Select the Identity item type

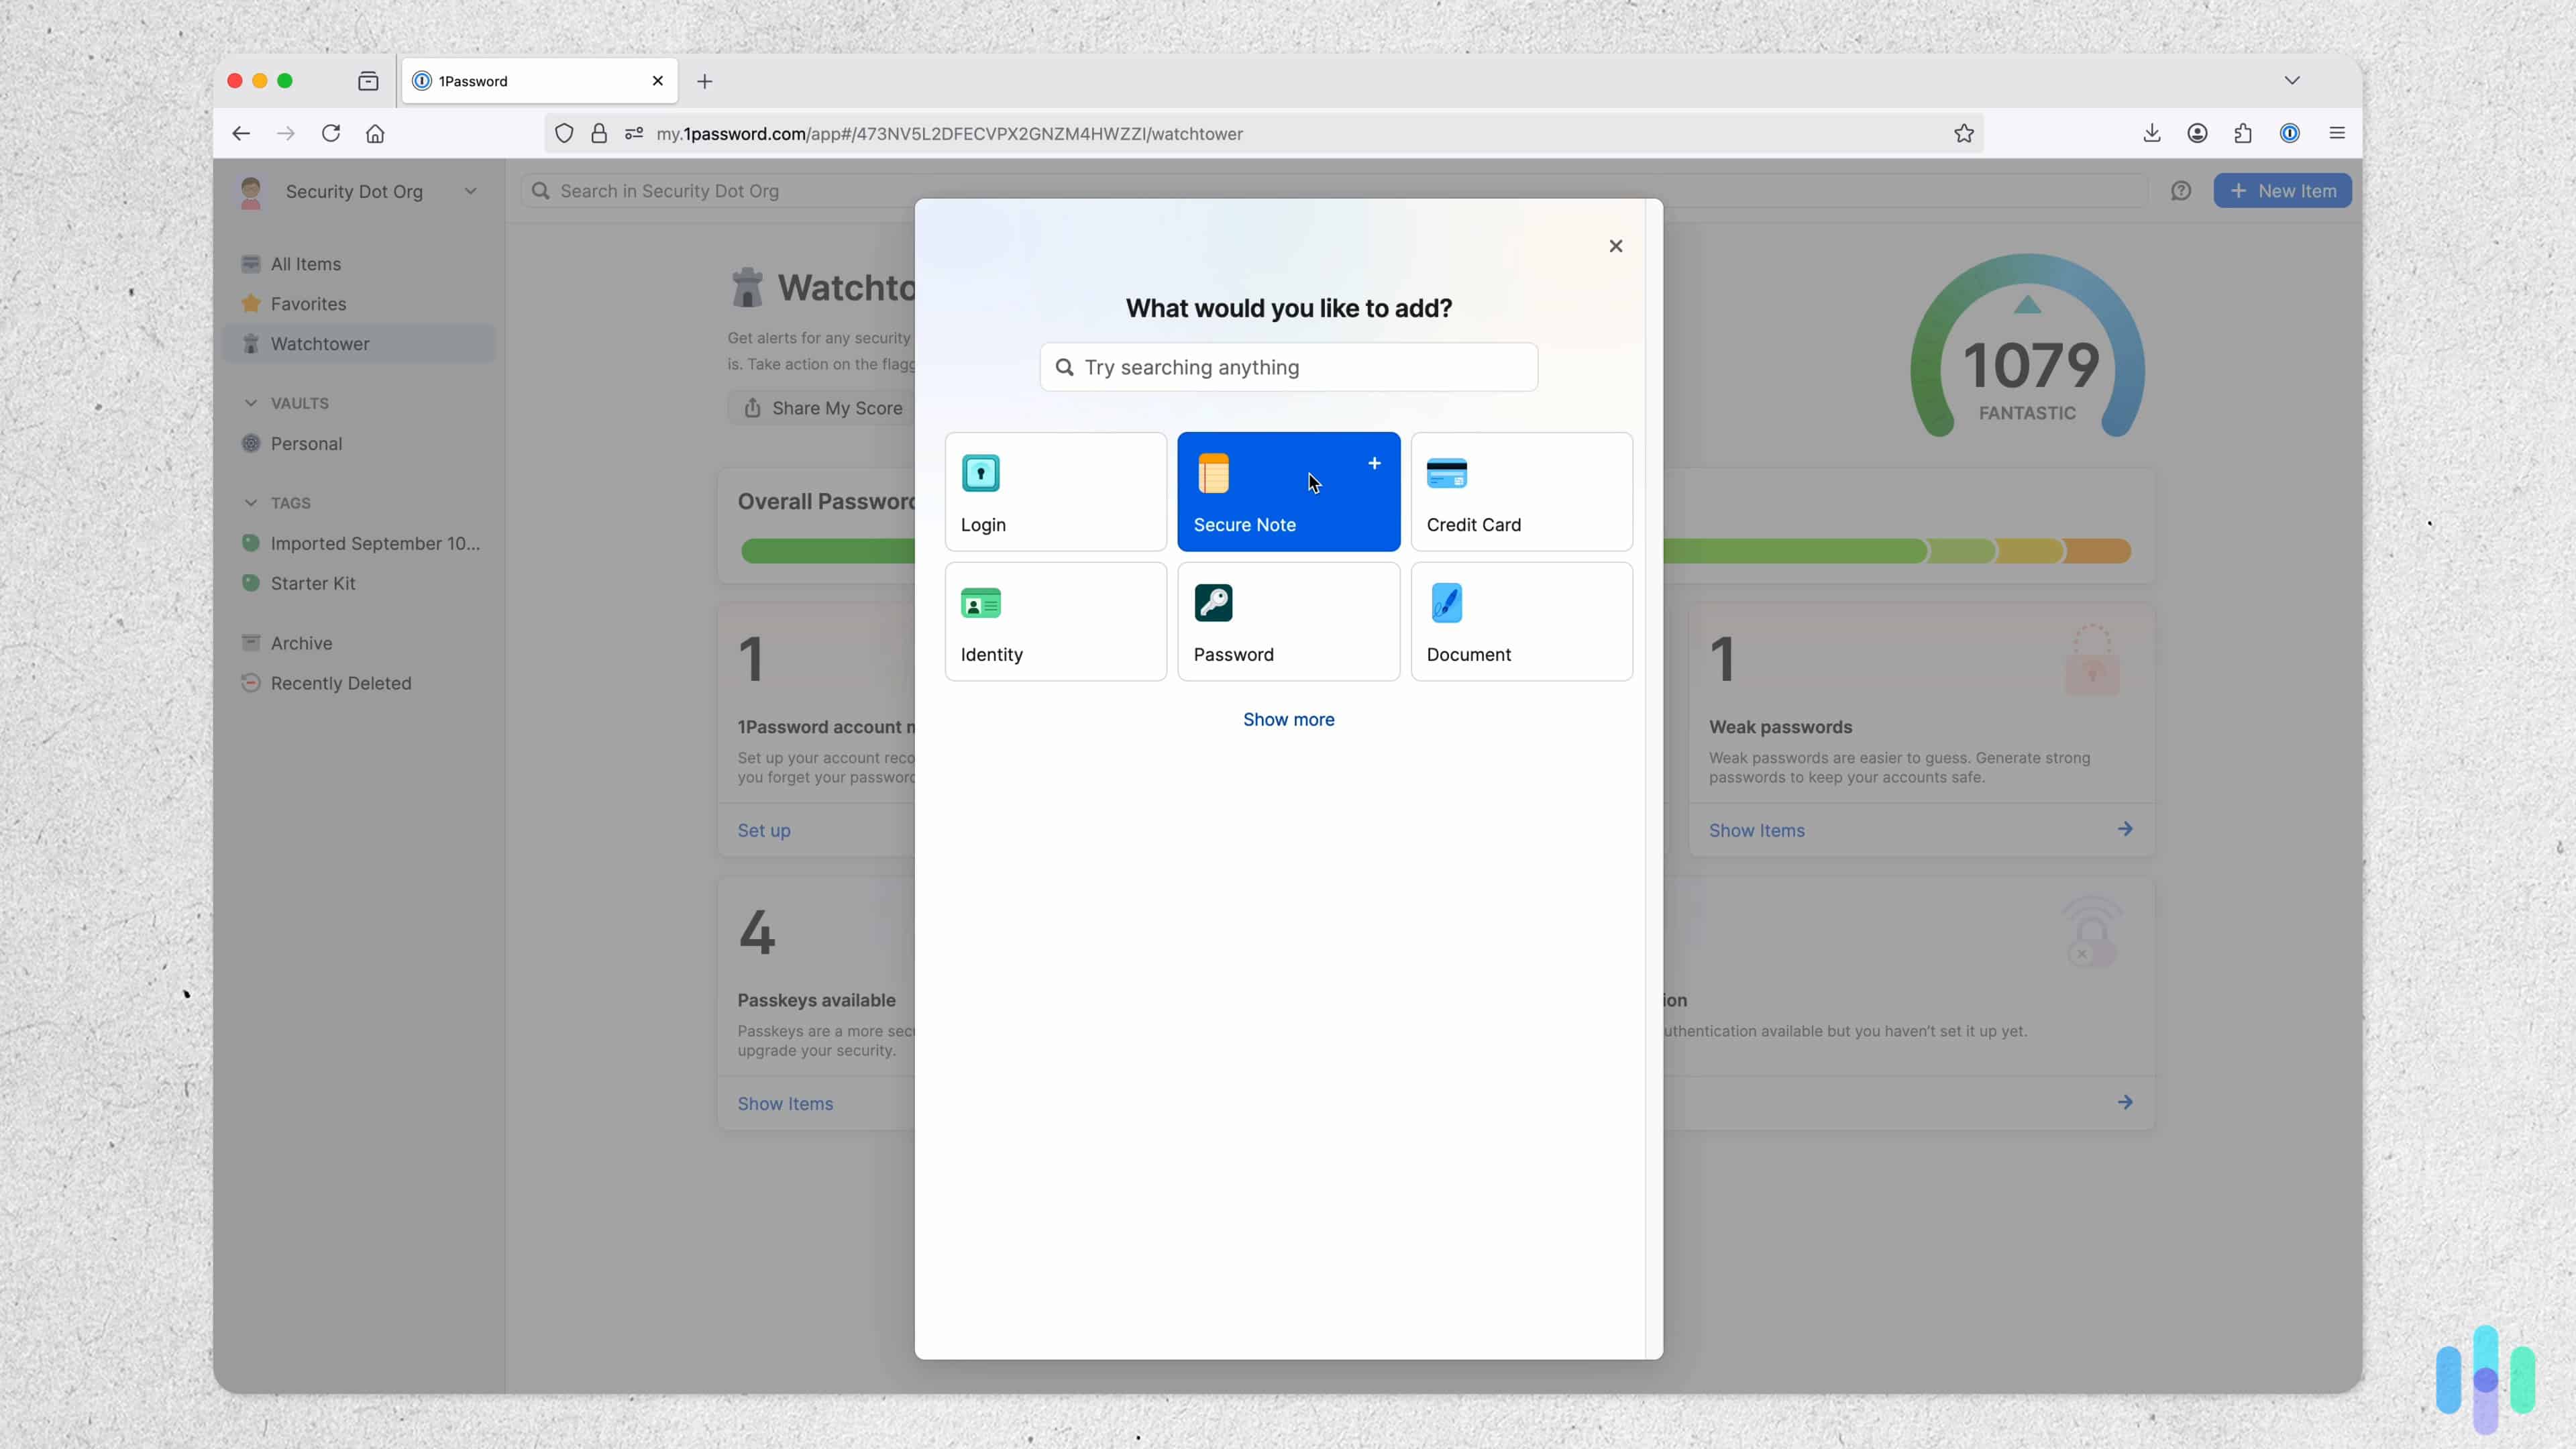click(x=1056, y=621)
